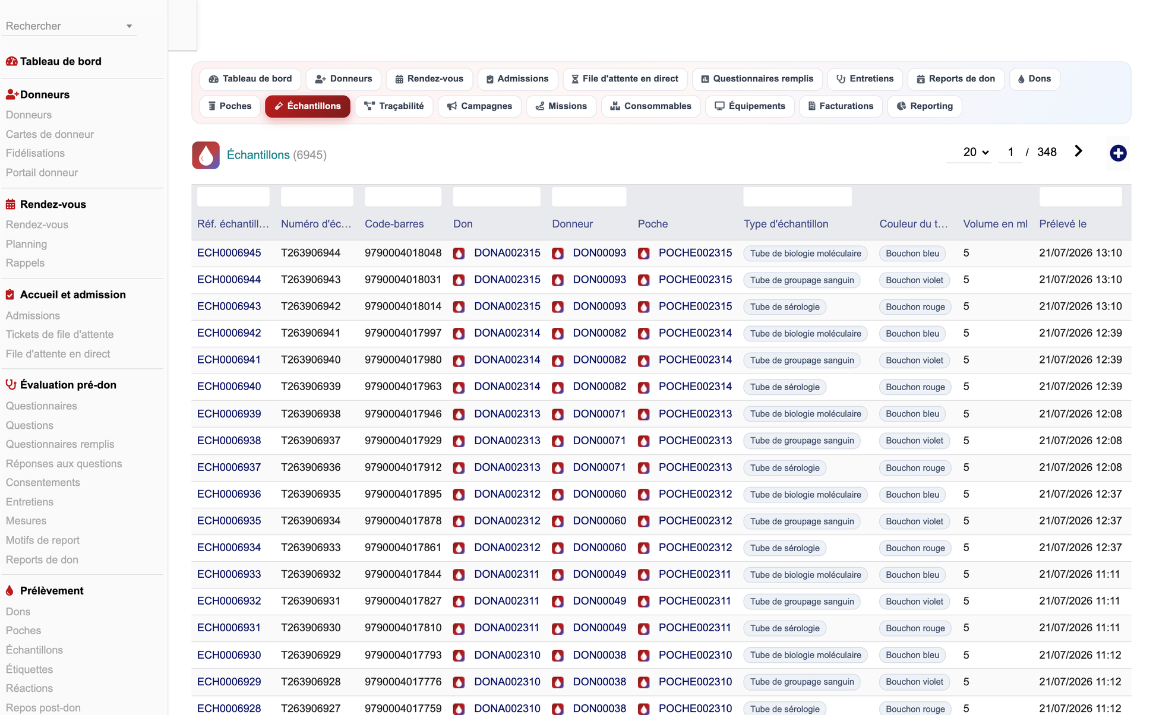Click the donor icon beside DON00093 in row ECH0006944
The height and width of the screenshot is (715, 1156).
tap(558, 280)
